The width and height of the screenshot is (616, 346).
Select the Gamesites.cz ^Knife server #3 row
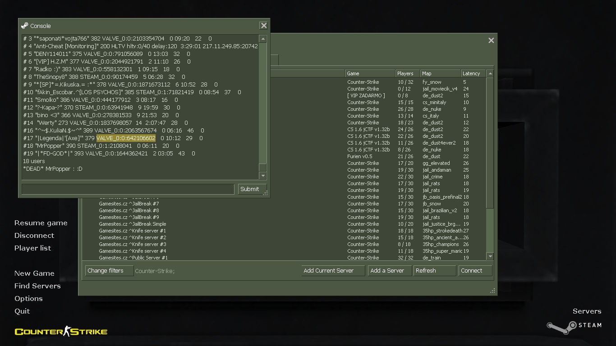(133, 244)
